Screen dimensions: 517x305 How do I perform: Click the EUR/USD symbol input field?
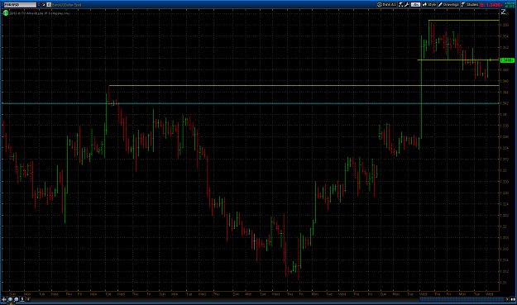[20, 5]
